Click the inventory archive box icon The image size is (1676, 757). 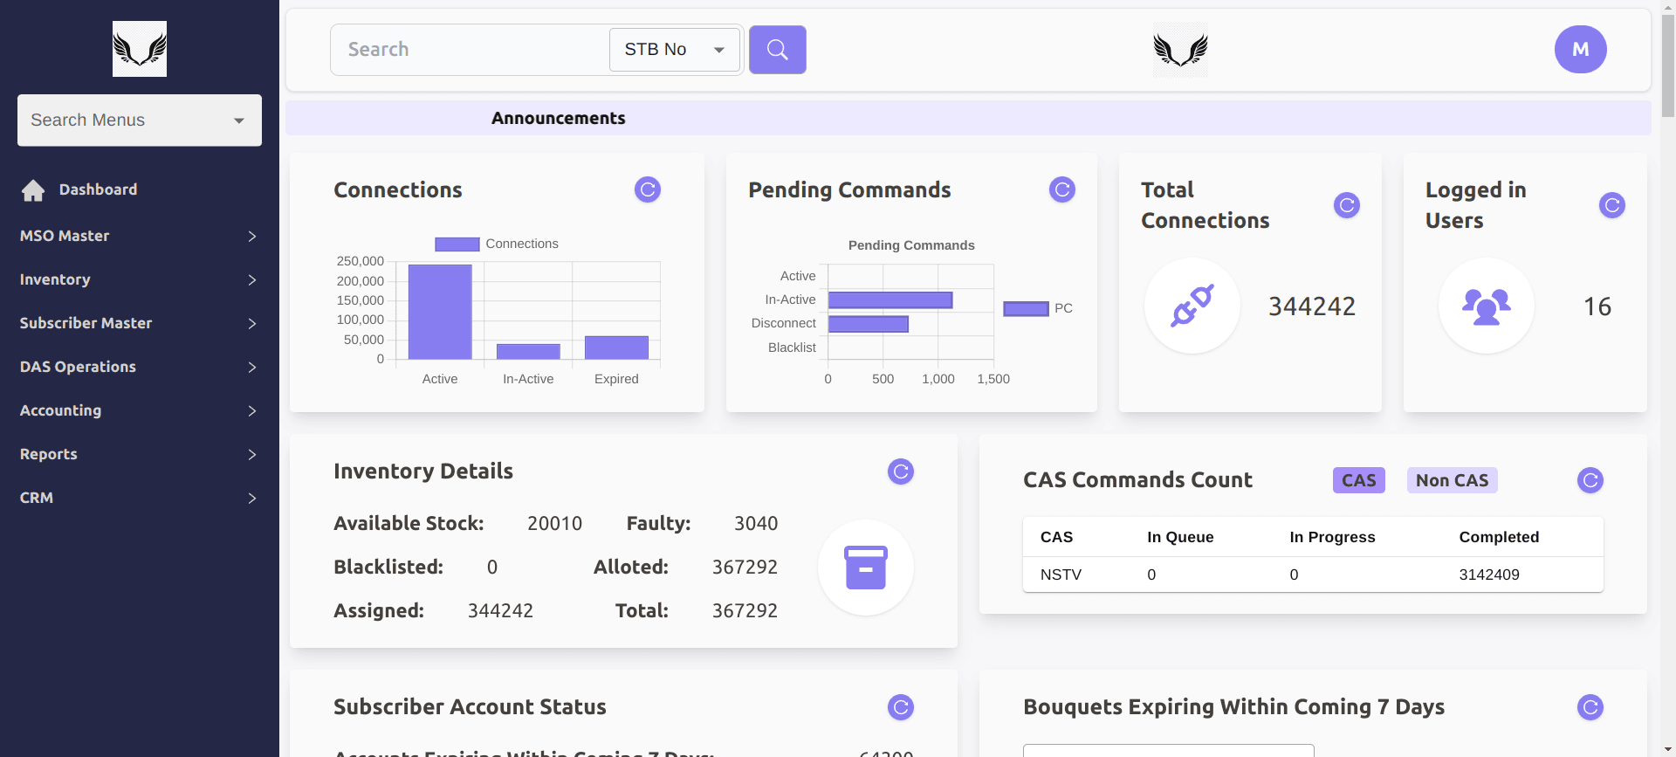(x=865, y=568)
